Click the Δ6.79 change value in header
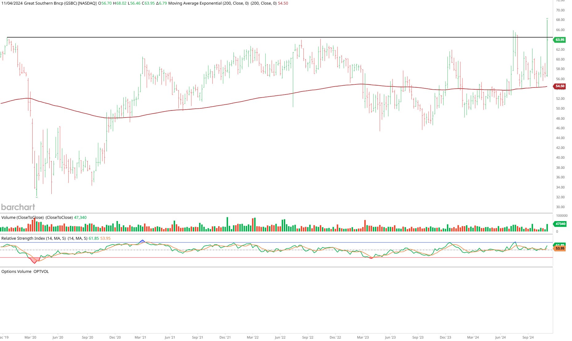 [x=162, y=3]
